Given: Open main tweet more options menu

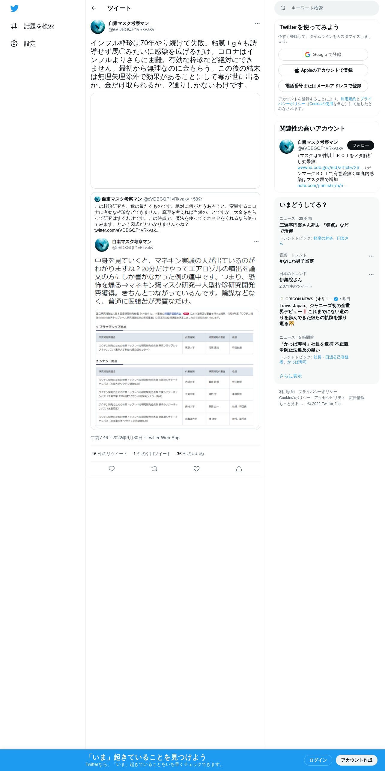Looking at the screenshot, I should [257, 23].
